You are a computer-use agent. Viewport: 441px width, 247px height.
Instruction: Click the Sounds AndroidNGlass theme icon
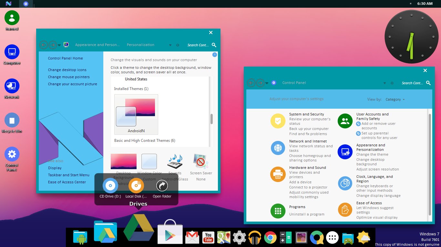(x=175, y=161)
